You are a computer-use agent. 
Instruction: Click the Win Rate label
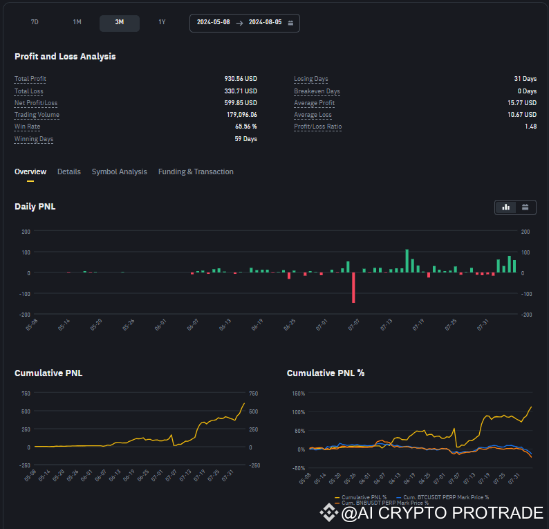(27, 127)
